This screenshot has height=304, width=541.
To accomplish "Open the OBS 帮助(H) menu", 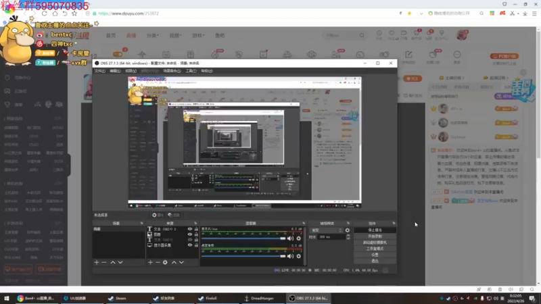I will click(x=207, y=71).
